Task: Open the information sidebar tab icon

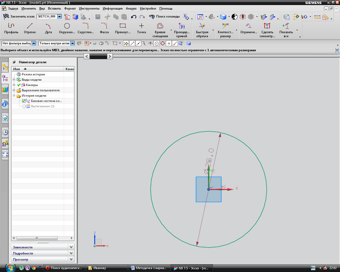Action: point(5,104)
